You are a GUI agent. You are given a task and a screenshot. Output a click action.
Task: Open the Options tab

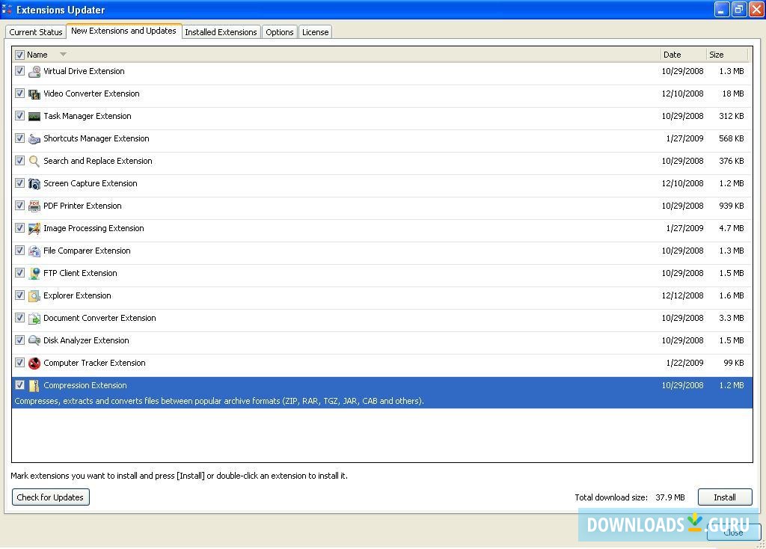pos(280,32)
